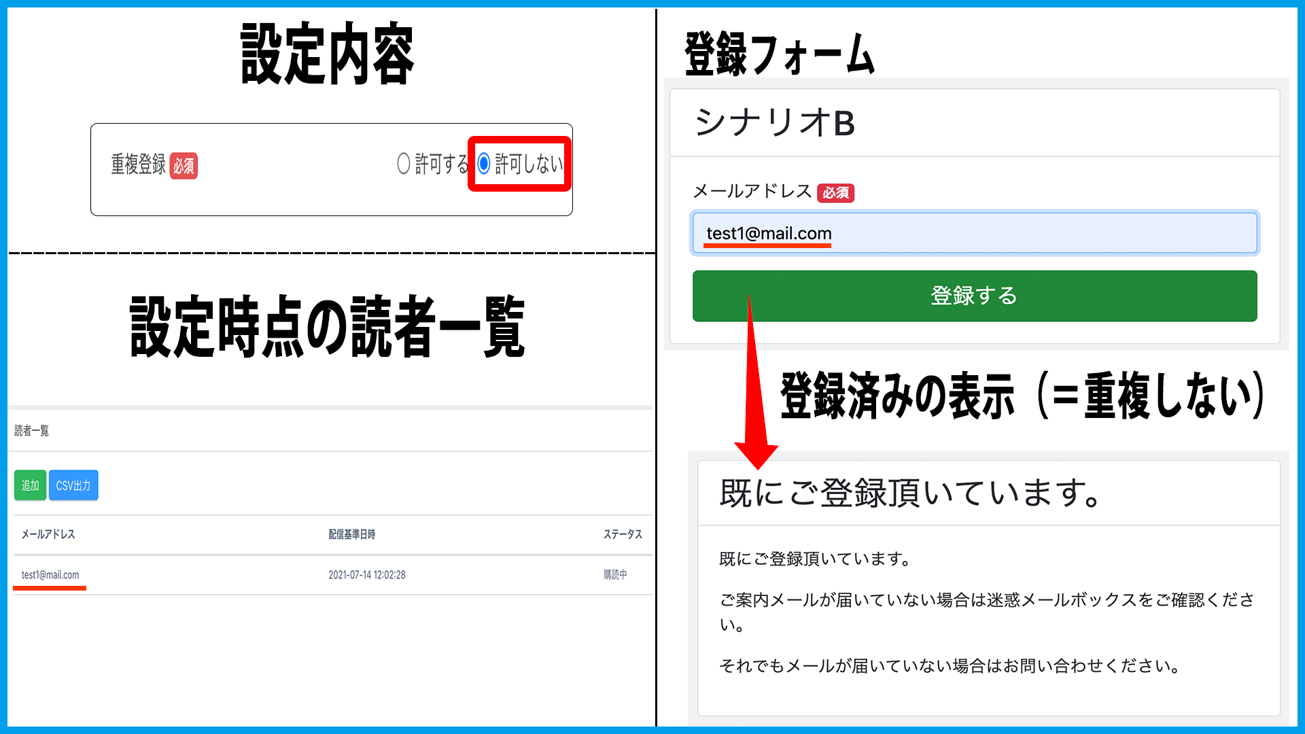Click the 重複登録 setting label
Viewport: 1305px width, 734px height.
(138, 164)
